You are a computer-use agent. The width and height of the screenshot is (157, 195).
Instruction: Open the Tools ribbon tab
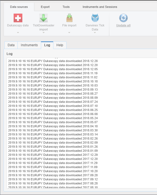pyautogui.click(x=66, y=7)
